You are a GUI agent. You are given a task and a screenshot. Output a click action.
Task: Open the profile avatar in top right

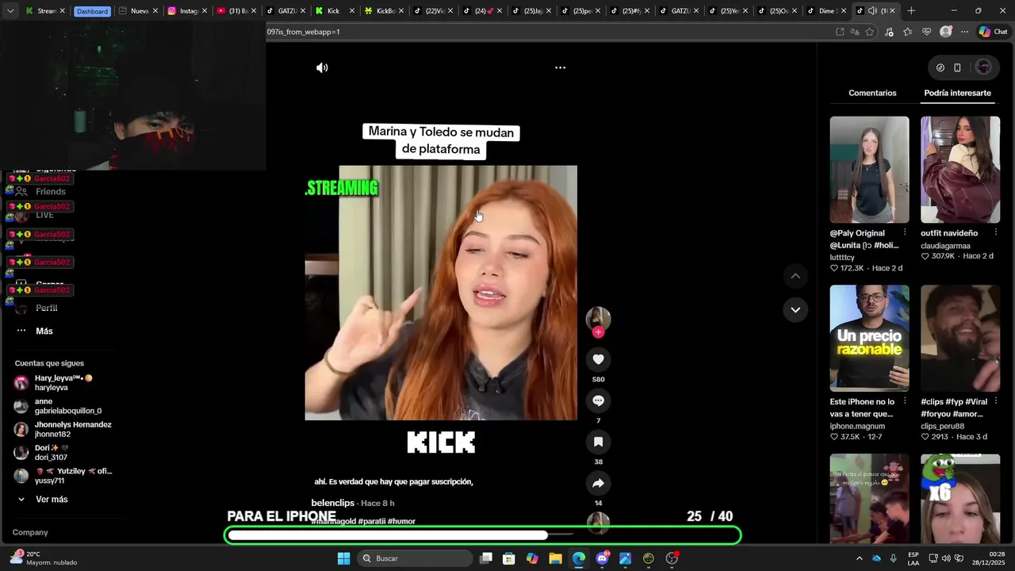[983, 67]
